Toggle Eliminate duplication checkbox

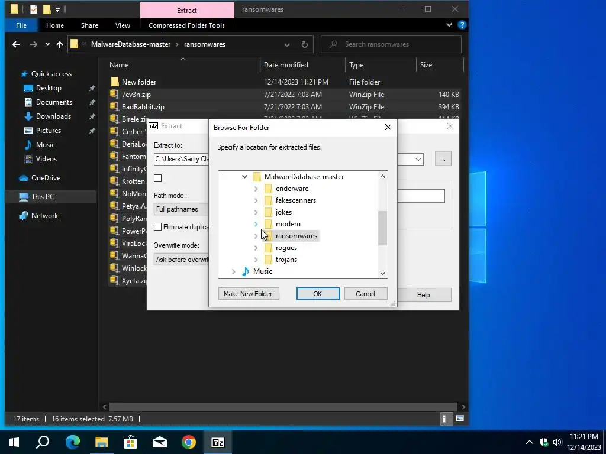(x=157, y=227)
